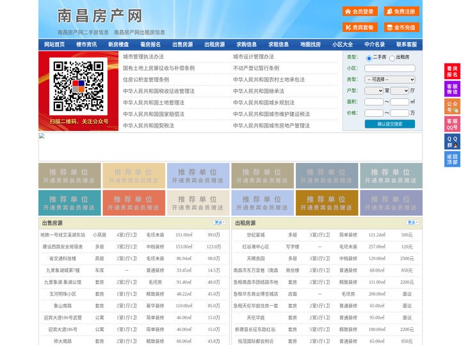Open 中华人民共和国土地管理法 link
This screenshot has width=461, height=345.
pos(154,102)
